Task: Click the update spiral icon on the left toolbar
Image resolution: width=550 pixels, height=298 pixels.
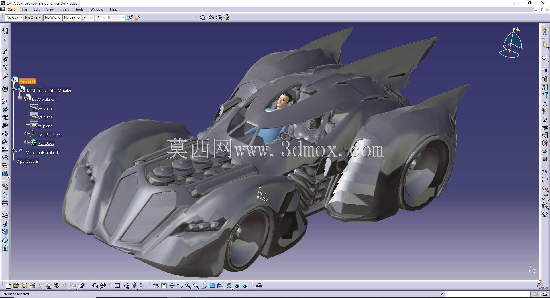Action: (x=5, y=89)
